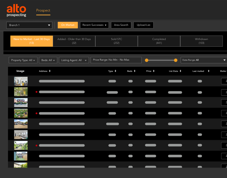Open the Date Range dropdown
The width and height of the screenshot is (227, 178).
203,60
